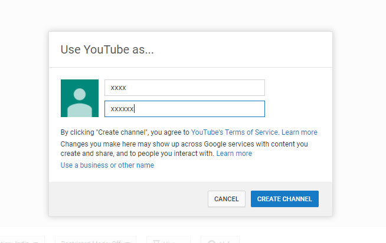Confirm with the Create Channel button
The width and height of the screenshot is (386, 243).
pyautogui.click(x=284, y=199)
